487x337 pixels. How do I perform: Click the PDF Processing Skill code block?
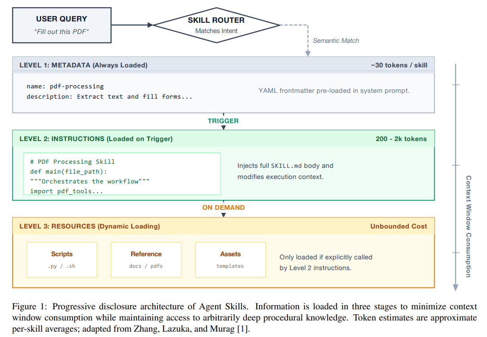coord(122,174)
